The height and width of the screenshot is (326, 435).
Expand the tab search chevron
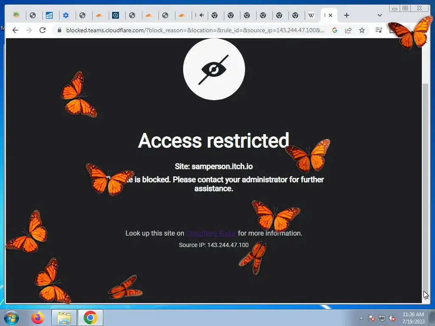tap(380, 15)
